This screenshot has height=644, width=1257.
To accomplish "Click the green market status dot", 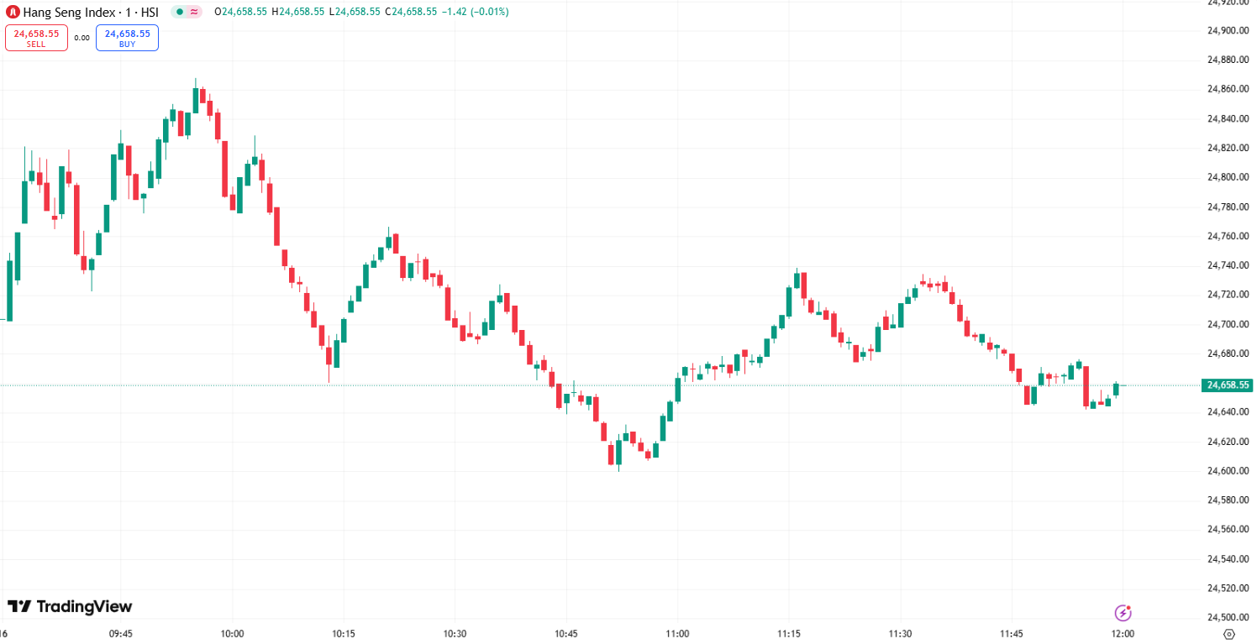I will [180, 12].
